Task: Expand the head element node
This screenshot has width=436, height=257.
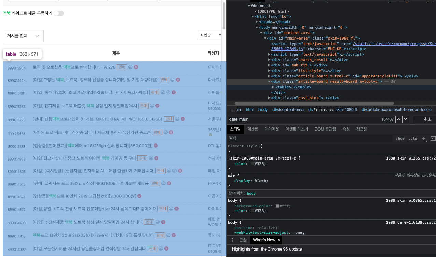Action: pos(257,22)
